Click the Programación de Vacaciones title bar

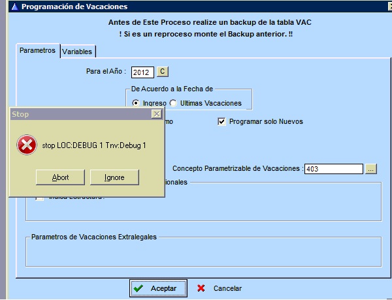196,7
